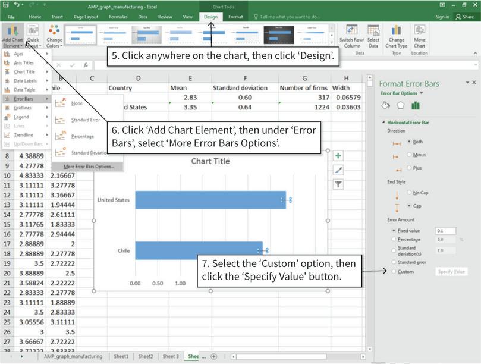Choose More Error Bars Options
This screenshot has width=481, height=364.
click(x=89, y=167)
